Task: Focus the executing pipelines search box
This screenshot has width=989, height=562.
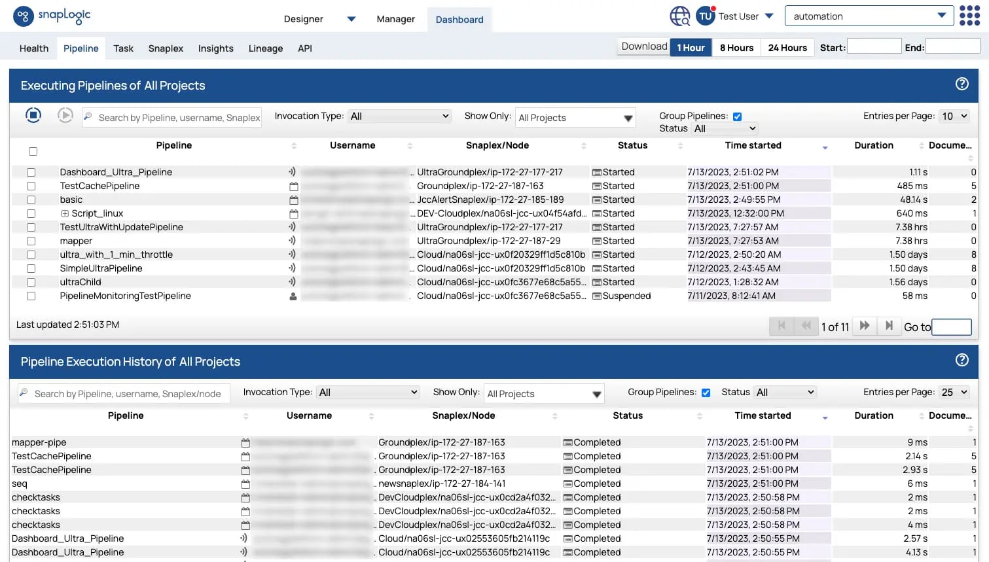Action: [x=171, y=117]
